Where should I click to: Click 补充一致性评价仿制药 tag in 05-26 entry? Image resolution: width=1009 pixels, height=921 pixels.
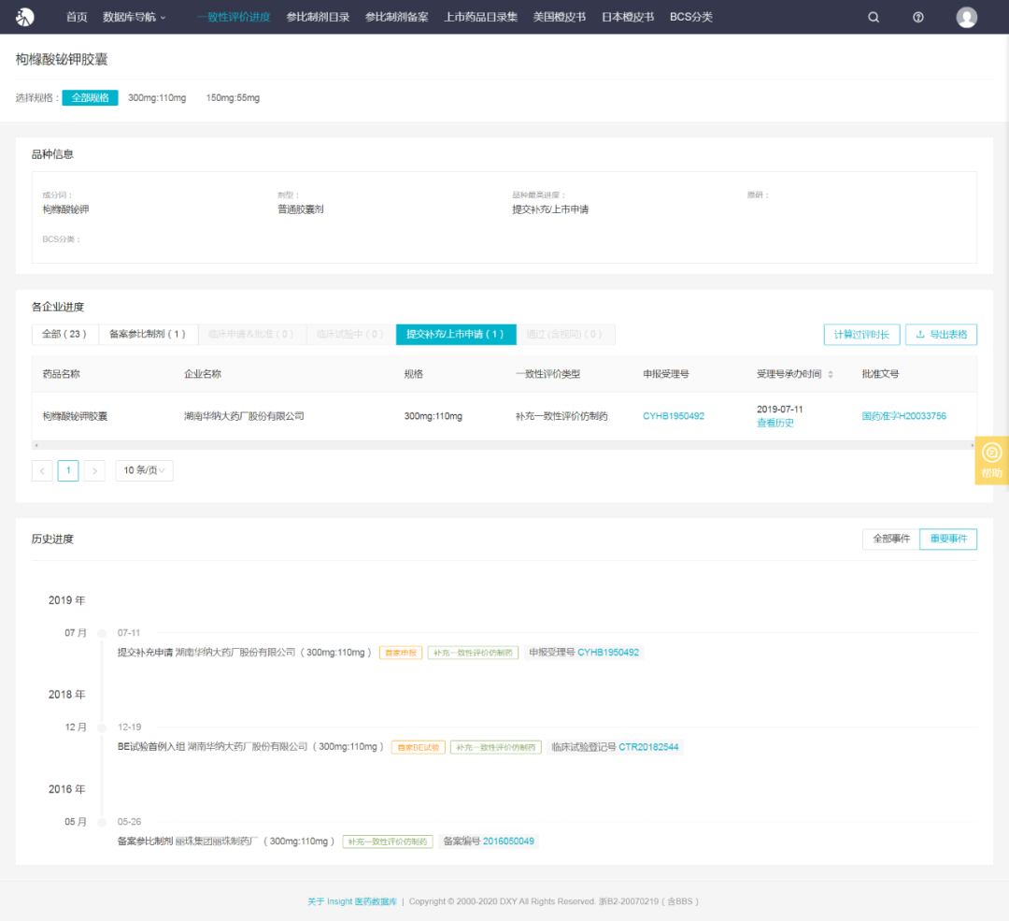pos(388,842)
